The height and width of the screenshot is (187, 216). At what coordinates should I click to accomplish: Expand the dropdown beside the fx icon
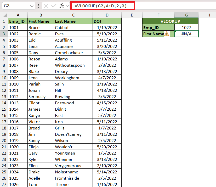pyautogui.click(x=67, y=6)
